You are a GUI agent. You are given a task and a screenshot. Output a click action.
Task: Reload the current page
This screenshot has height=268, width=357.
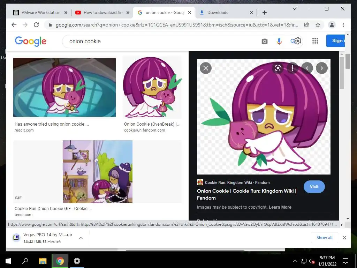36,25
